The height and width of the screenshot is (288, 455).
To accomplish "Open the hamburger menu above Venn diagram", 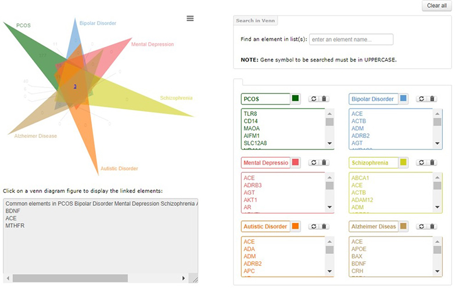I will coord(189,19).
